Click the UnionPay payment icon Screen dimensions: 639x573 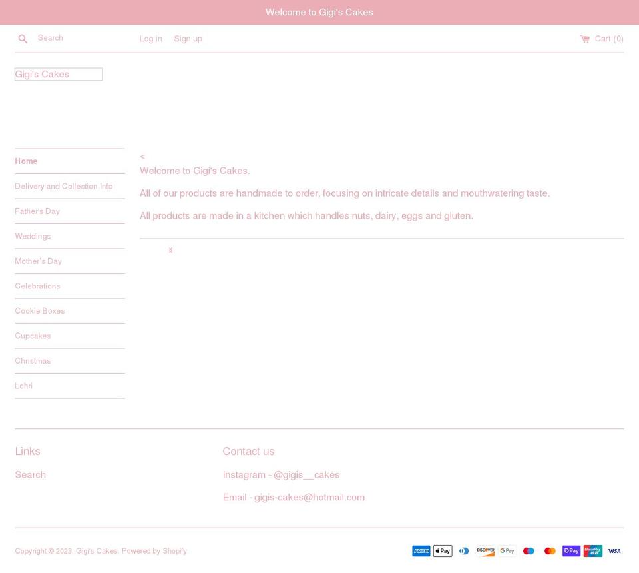pos(592,551)
